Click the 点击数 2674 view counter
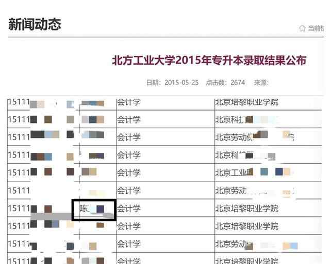 coord(225,83)
